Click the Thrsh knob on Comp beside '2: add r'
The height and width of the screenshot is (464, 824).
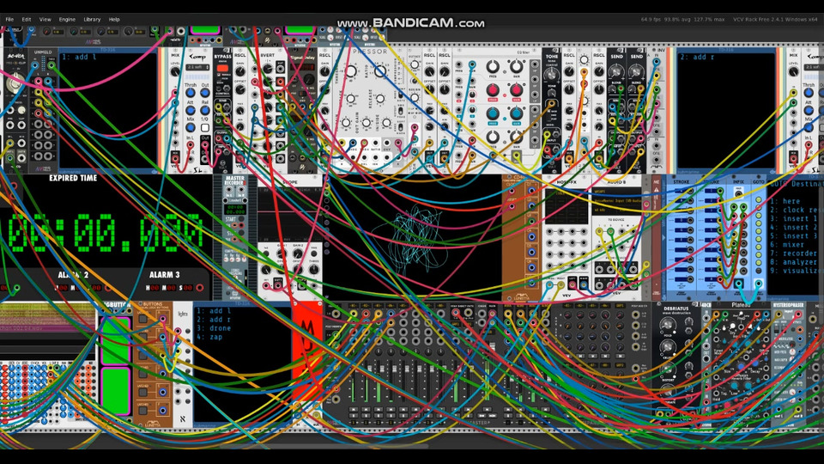tap(809, 93)
